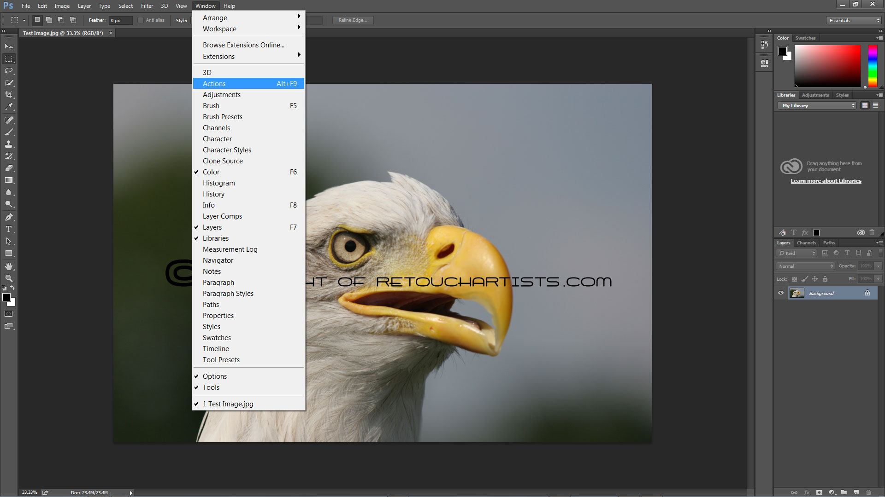The image size is (885, 497).
Task: Select the Horizontal Type tool
Action: [9, 229]
